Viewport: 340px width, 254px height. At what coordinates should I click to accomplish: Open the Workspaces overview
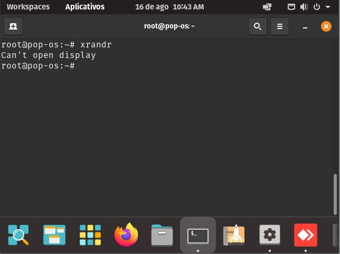[28, 7]
